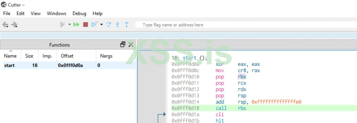Open the View menu
The width and height of the screenshot is (357, 123).
(36, 13)
